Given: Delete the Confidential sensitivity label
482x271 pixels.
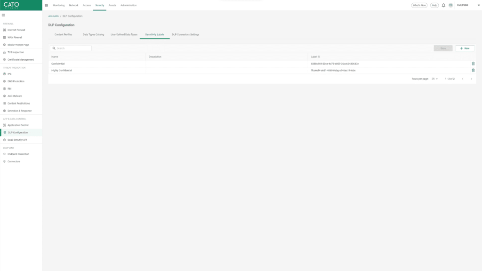Looking at the screenshot, I should 473,64.
